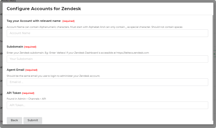Viewport: 216px width, 128px height.
Task: Select the Email id input field
Action: [107, 82]
